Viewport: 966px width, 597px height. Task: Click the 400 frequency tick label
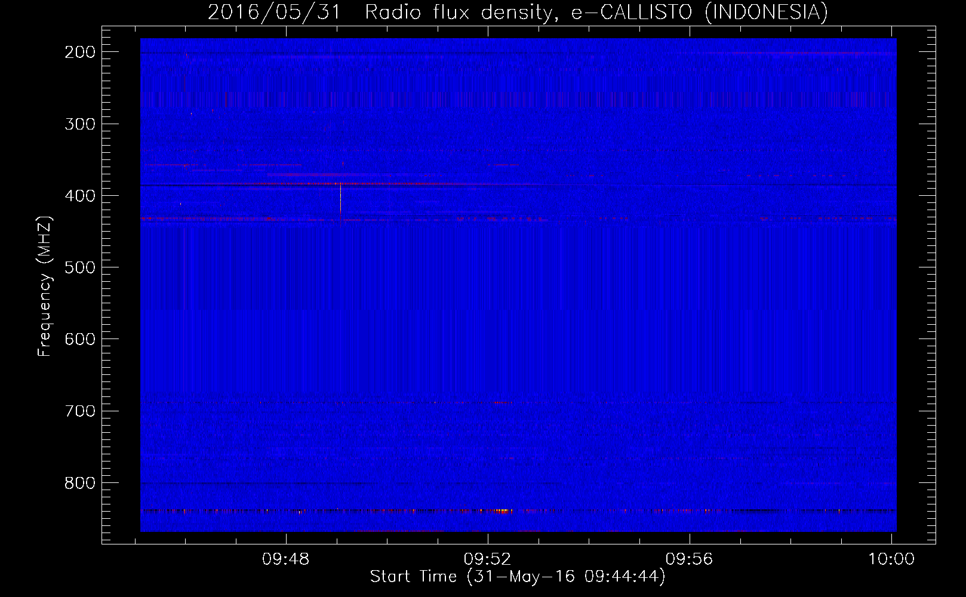(80, 196)
